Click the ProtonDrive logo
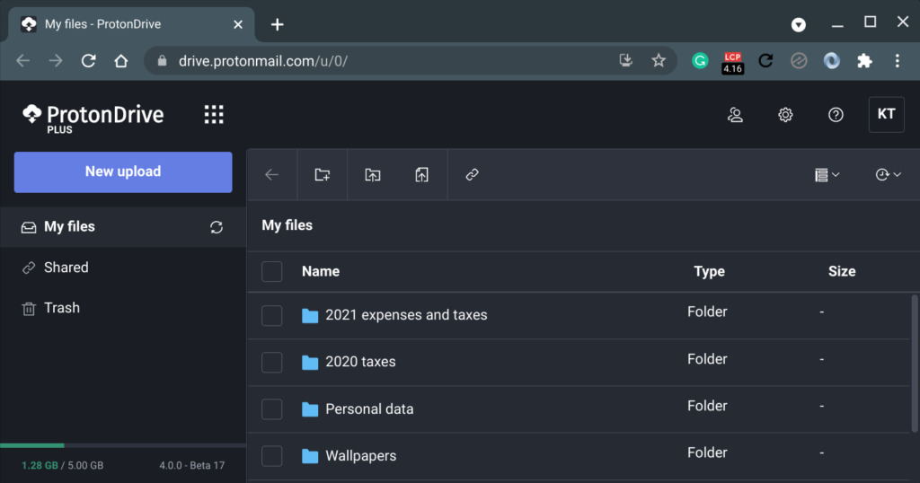 click(93, 118)
